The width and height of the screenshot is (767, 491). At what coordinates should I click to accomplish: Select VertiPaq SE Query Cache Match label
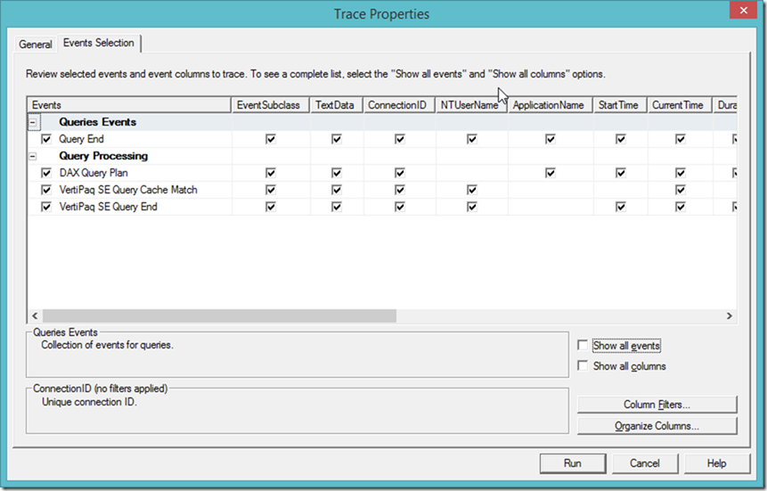pos(128,190)
